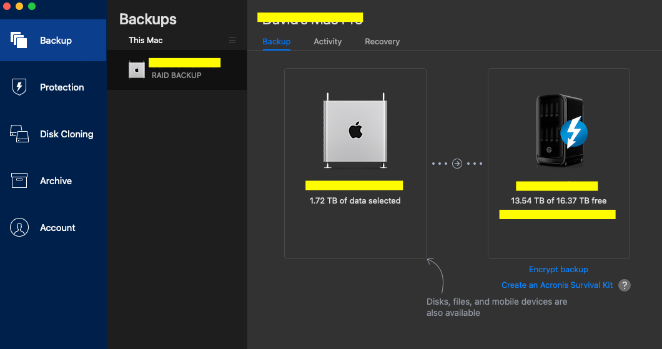Click '13.54 TB of 16.37 TB free' text

pyautogui.click(x=558, y=201)
